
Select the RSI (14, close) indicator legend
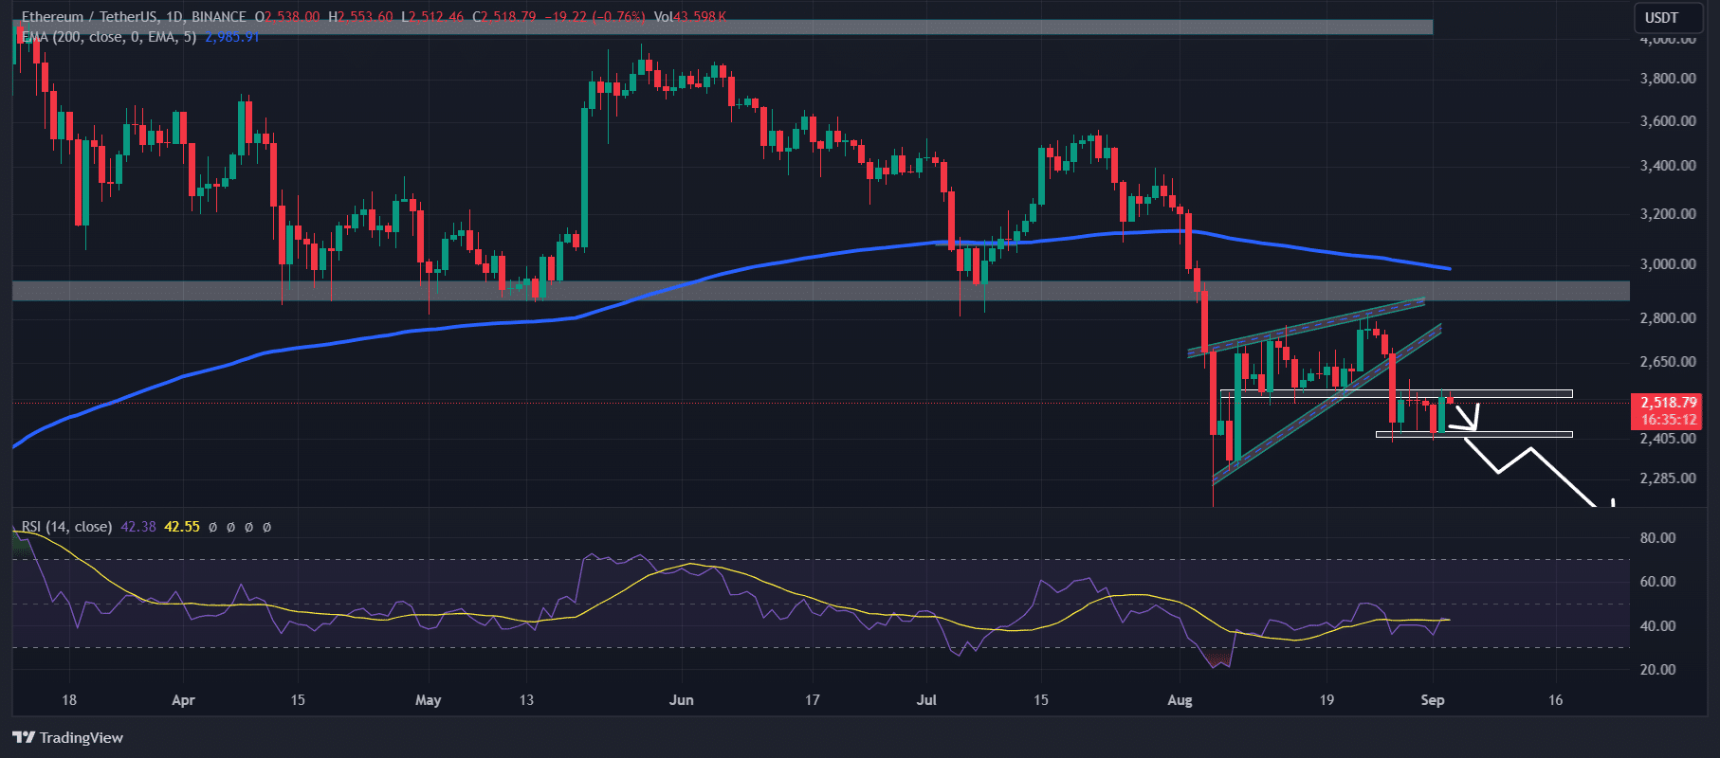[66, 527]
